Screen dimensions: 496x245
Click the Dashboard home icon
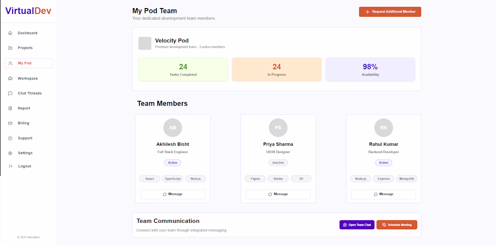(x=10, y=33)
